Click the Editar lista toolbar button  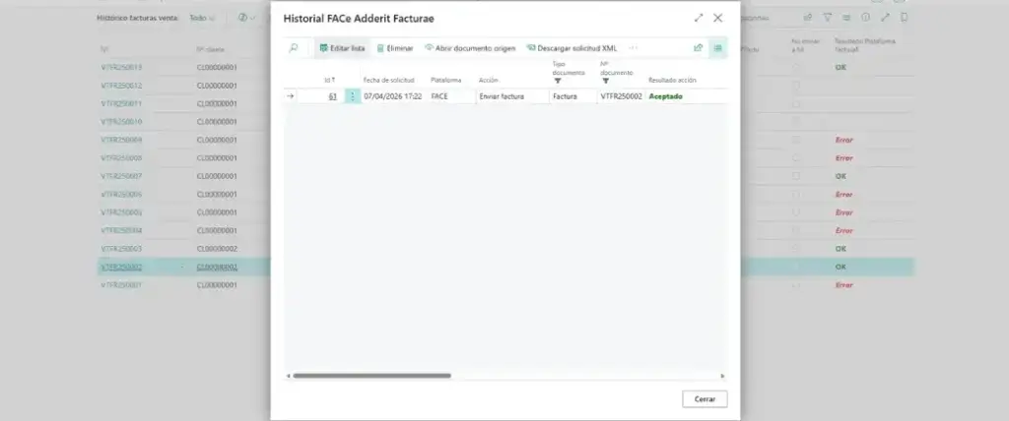pyautogui.click(x=342, y=47)
